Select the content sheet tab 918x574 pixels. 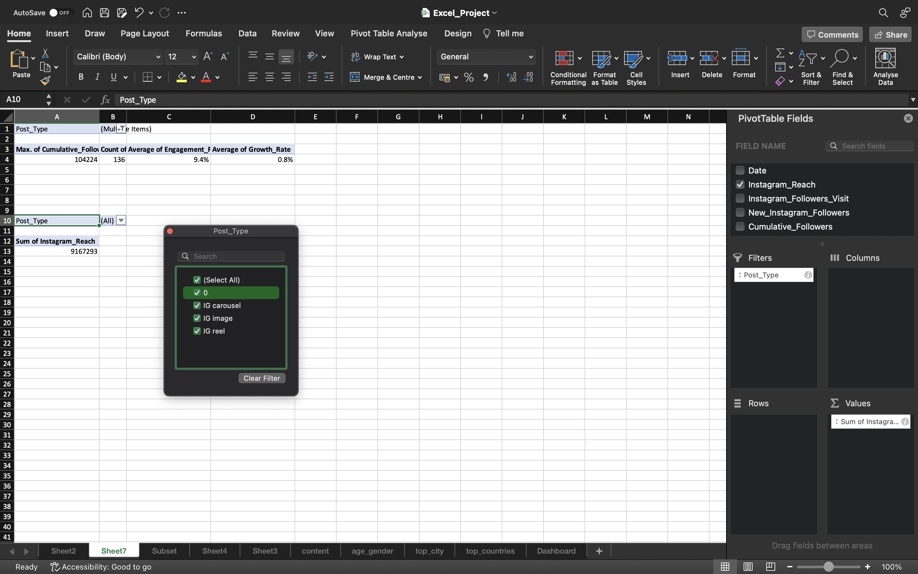pos(315,550)
